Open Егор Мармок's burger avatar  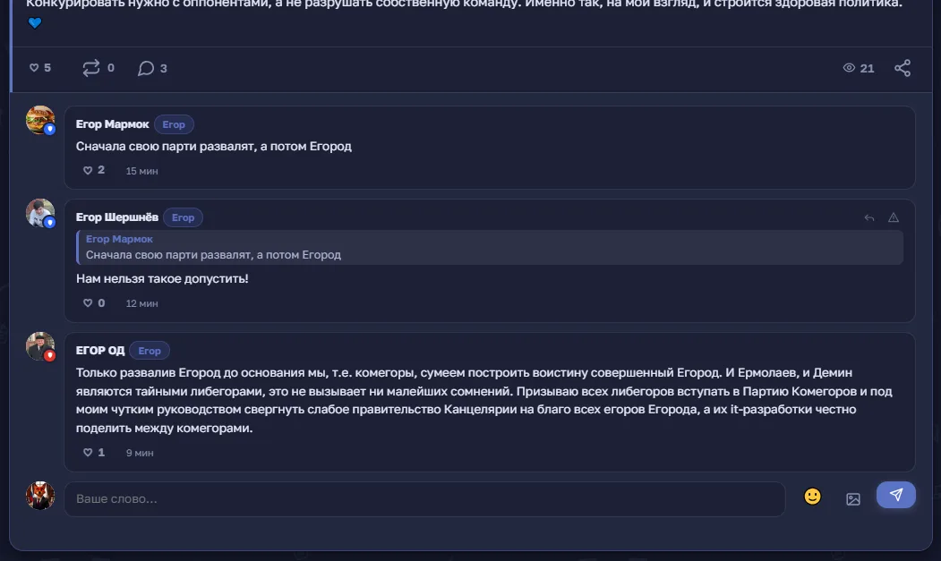pyautogui.click(x=40, y=120)
